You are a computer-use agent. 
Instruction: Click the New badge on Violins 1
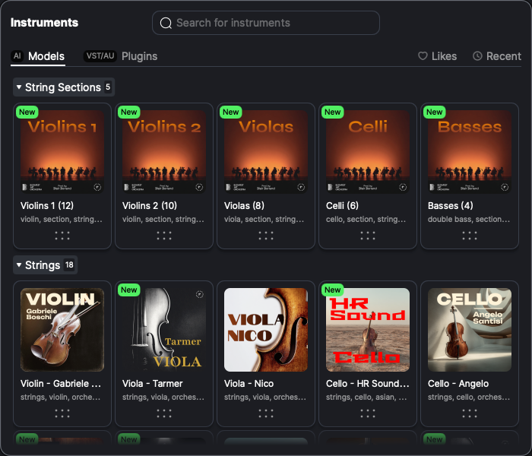point(27,112)
